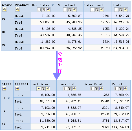
Task: Click chart icon under bottom Profit header
Action: [x=125, y=89]
